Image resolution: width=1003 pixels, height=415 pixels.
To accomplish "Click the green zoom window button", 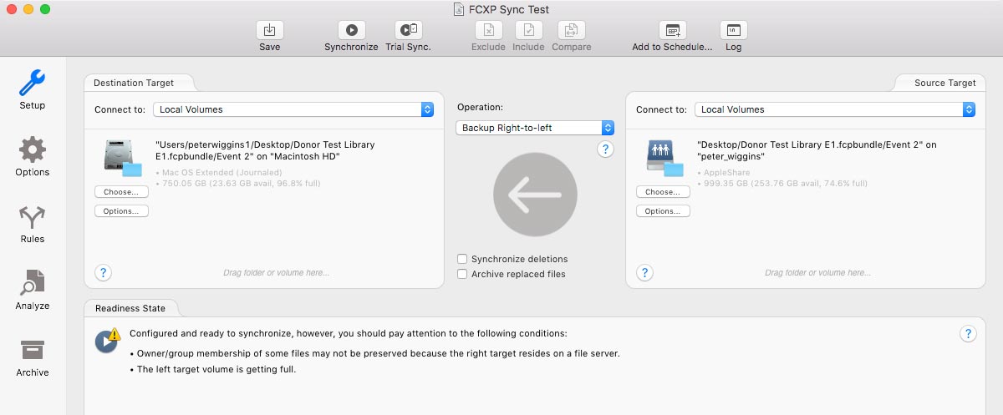I will click(x=44, y=9).
